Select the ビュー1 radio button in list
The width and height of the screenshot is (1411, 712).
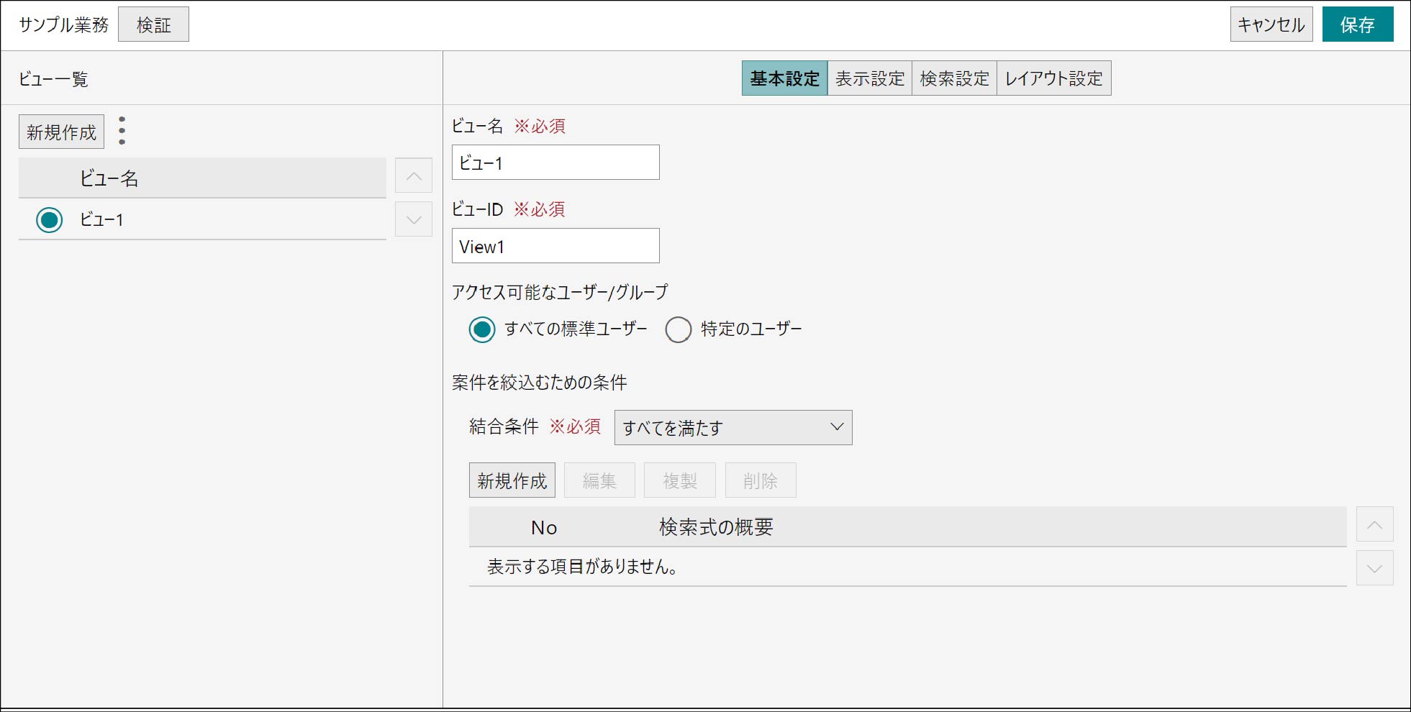click(x=50, y=220)
